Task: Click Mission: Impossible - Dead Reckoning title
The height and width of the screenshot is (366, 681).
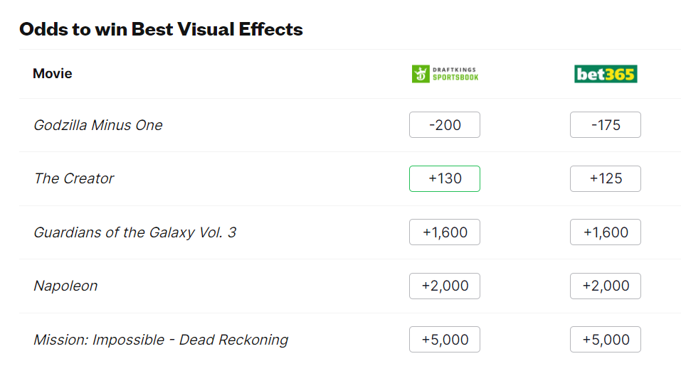Action: [x=161, y=340]
